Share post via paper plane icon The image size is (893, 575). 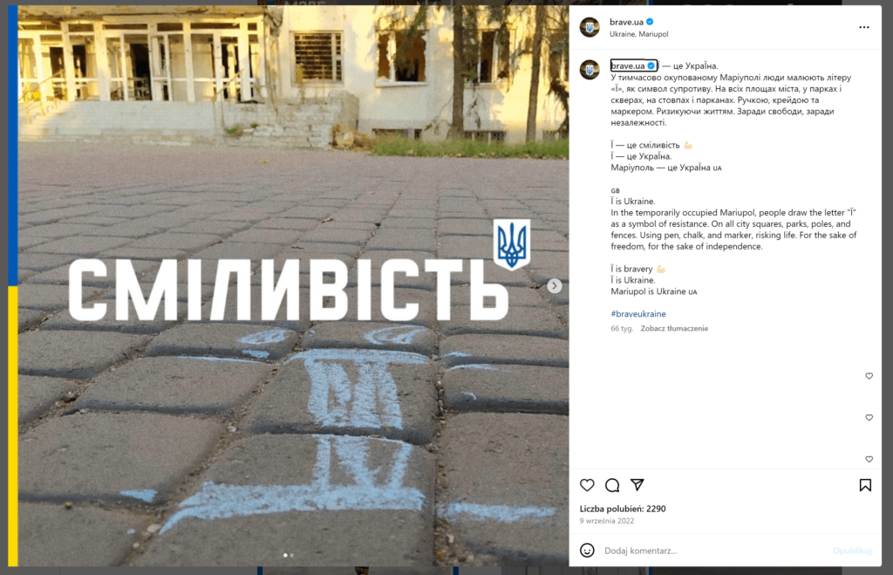[637, 485]
